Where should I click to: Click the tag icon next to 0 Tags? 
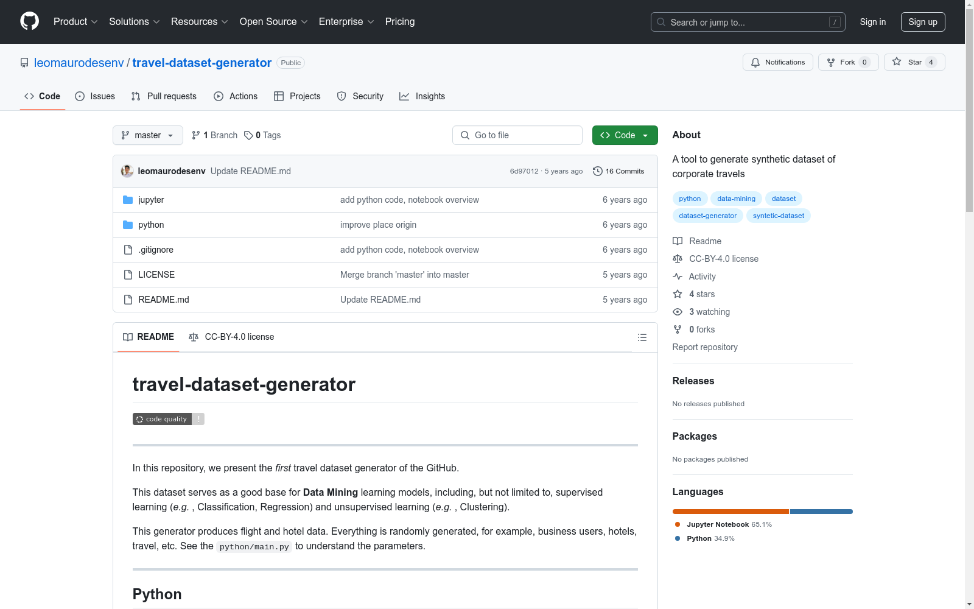248,135
